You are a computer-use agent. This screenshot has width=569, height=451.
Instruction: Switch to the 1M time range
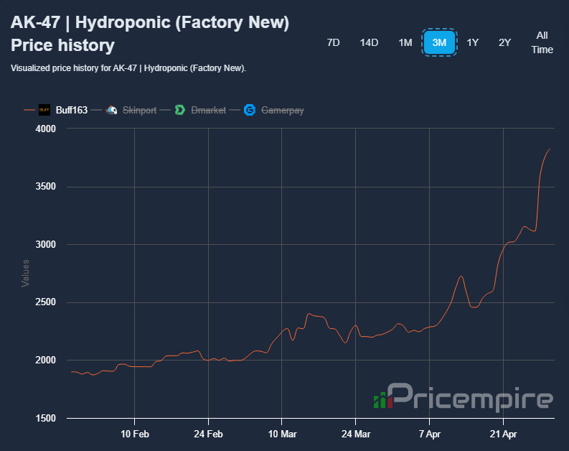[x=405, y=42]
